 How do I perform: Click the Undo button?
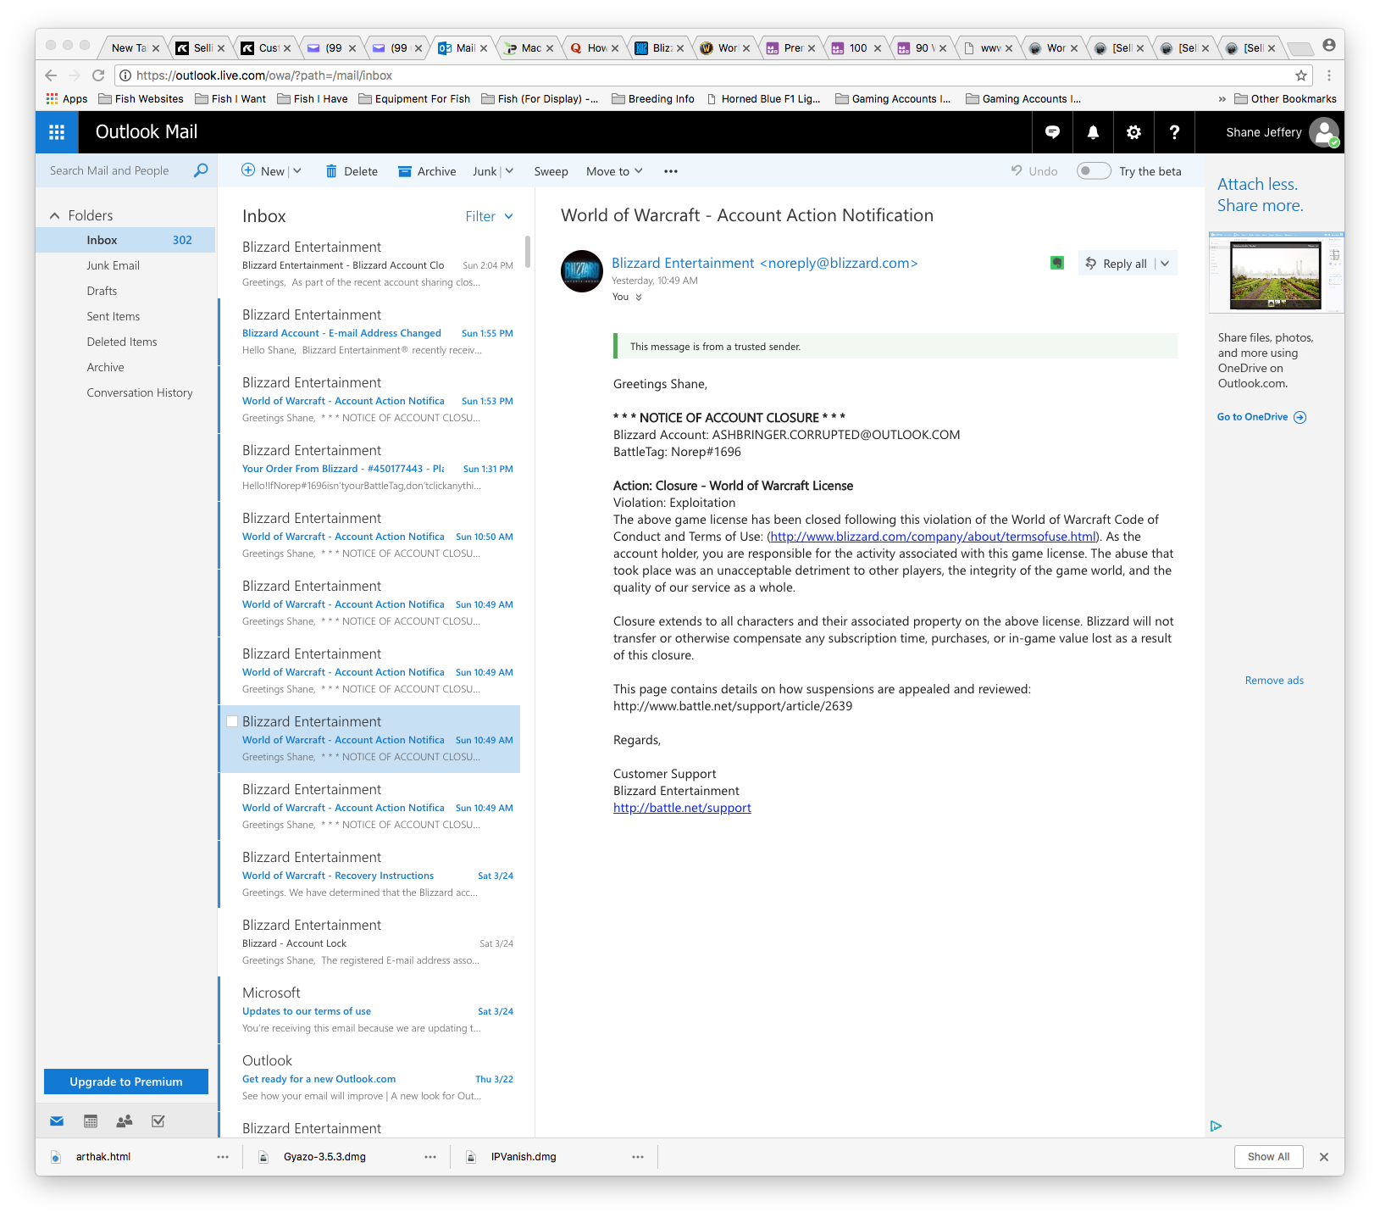click(1034, 171)
